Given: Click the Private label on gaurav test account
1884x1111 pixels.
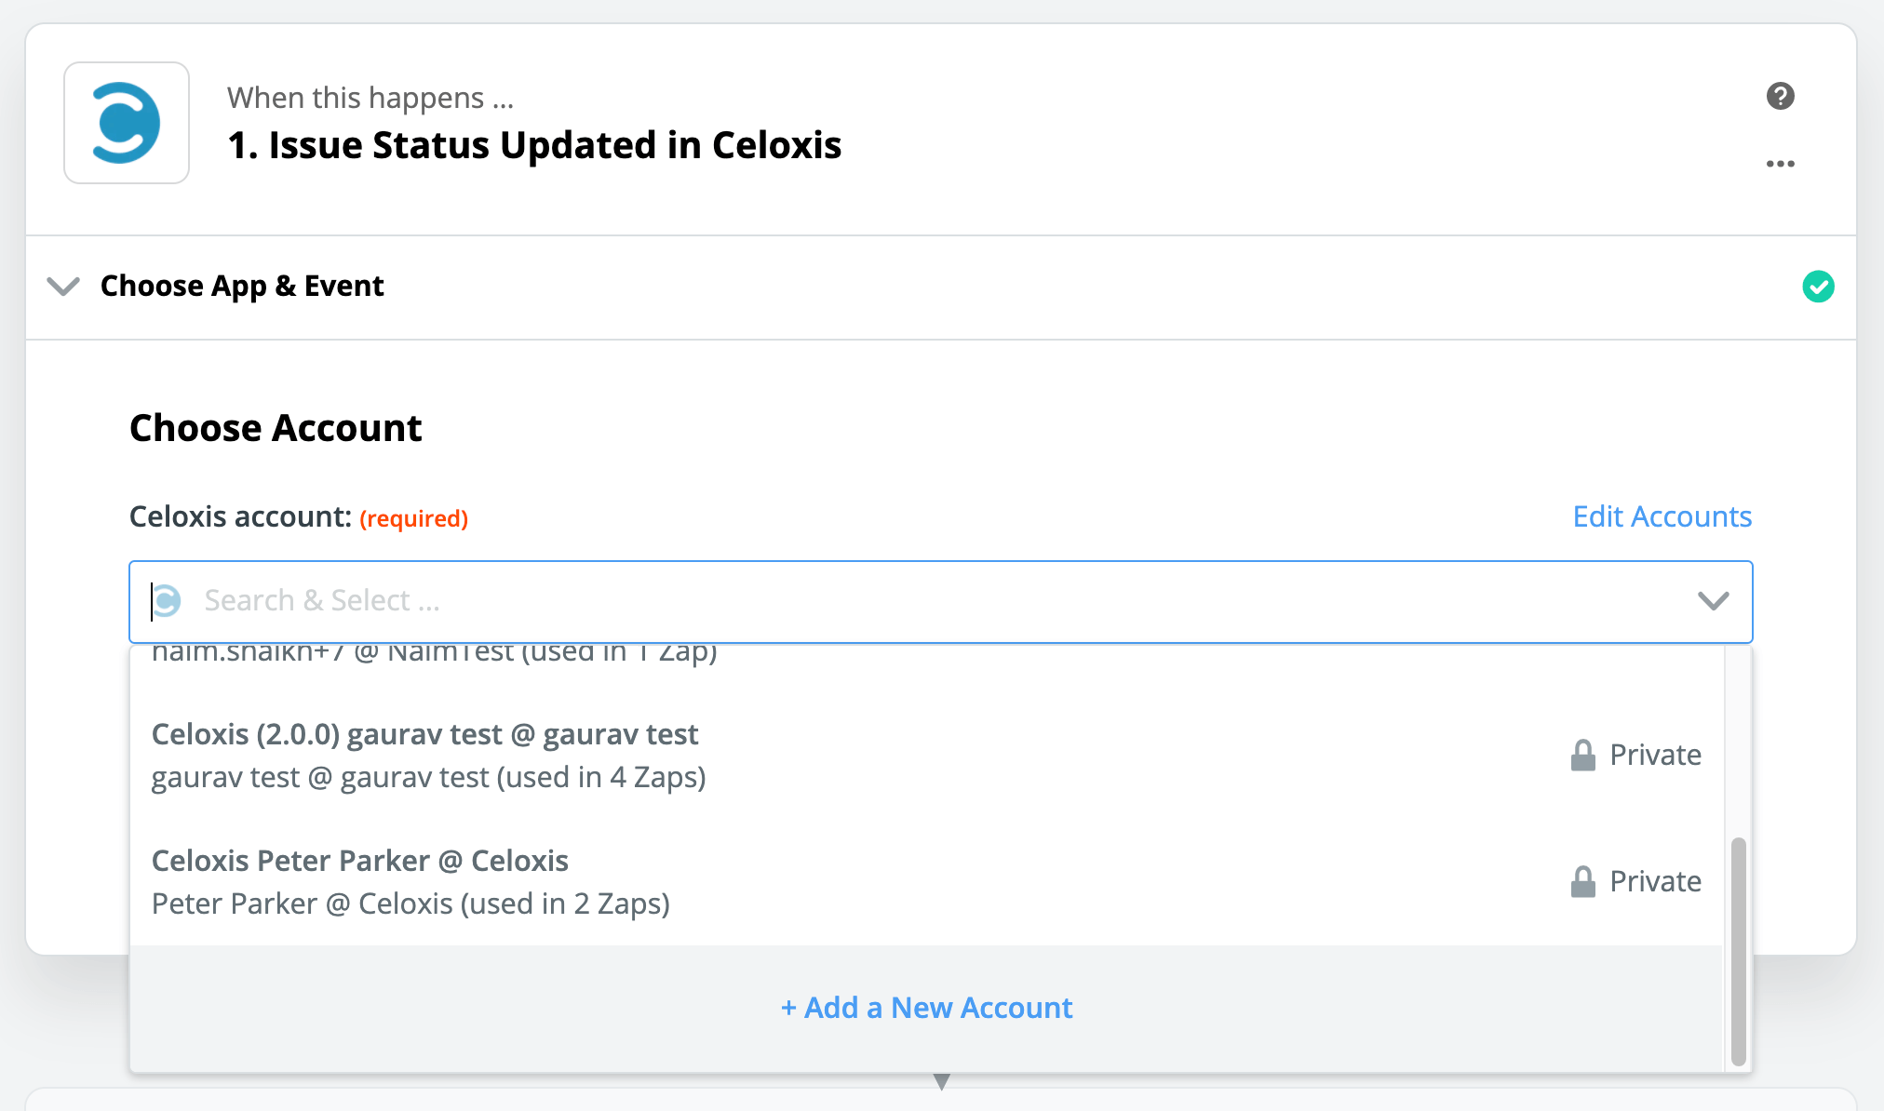Looking at the screenshot, I should coord(1655,755).
